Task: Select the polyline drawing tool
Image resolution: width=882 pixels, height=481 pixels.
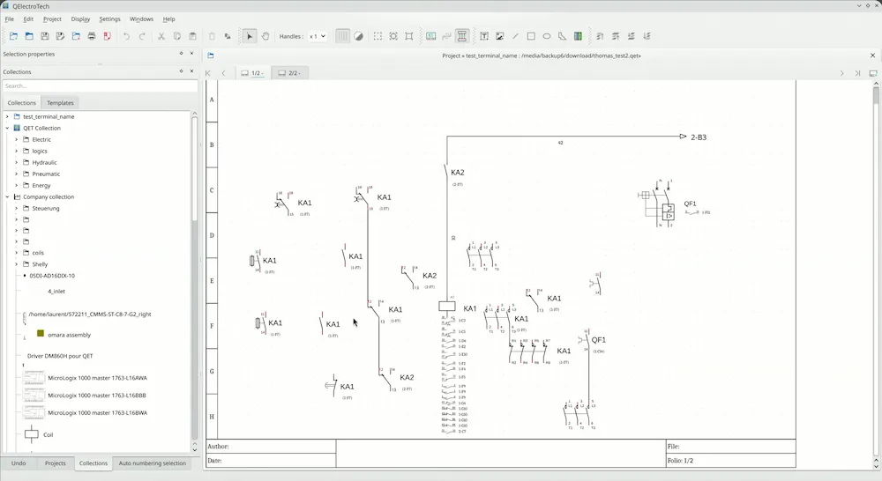Action: (x=562, y=36)
